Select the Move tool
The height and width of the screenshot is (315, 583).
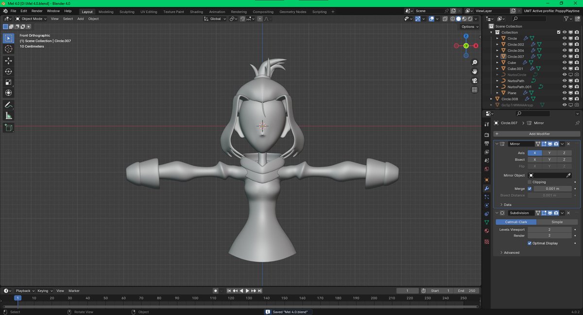8,61
